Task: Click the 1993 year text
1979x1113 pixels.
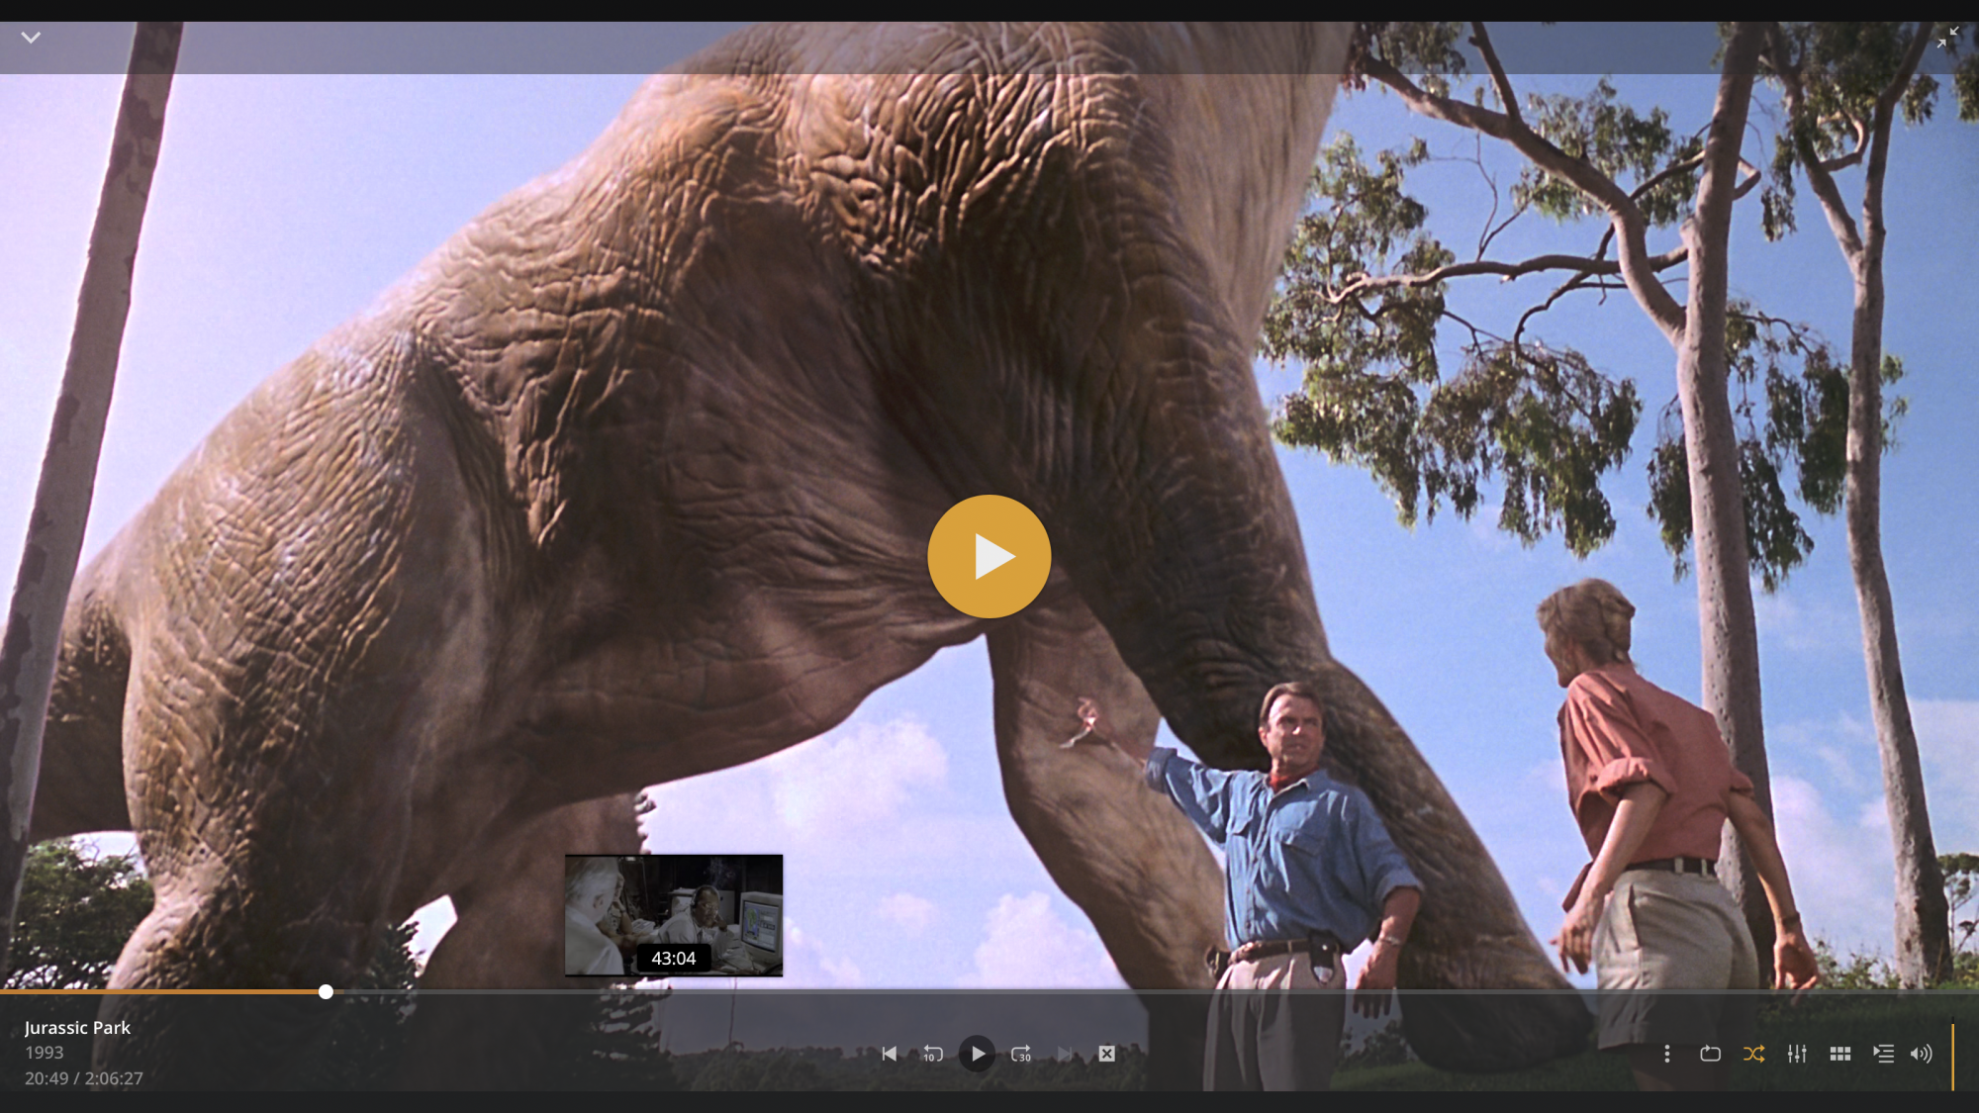Action: (x=44, y=1053)
